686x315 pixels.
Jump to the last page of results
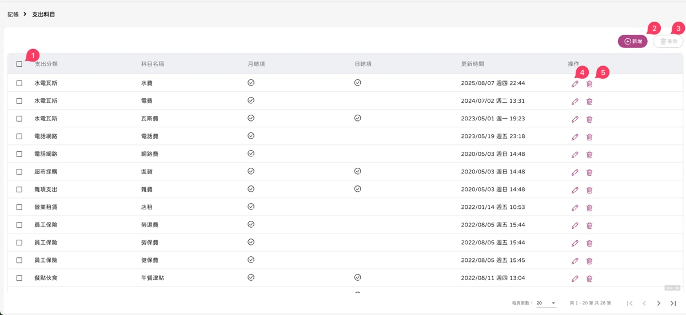tap(673, 304)
